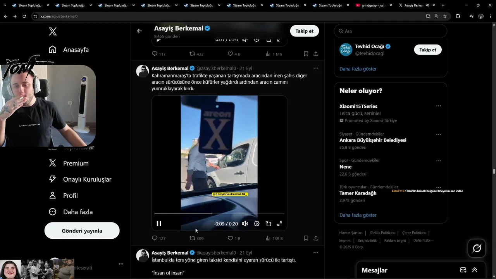496x279 pixels.
Task: Open options for Xiaomi15TSeries trend
Action: [x=438, y=106]
